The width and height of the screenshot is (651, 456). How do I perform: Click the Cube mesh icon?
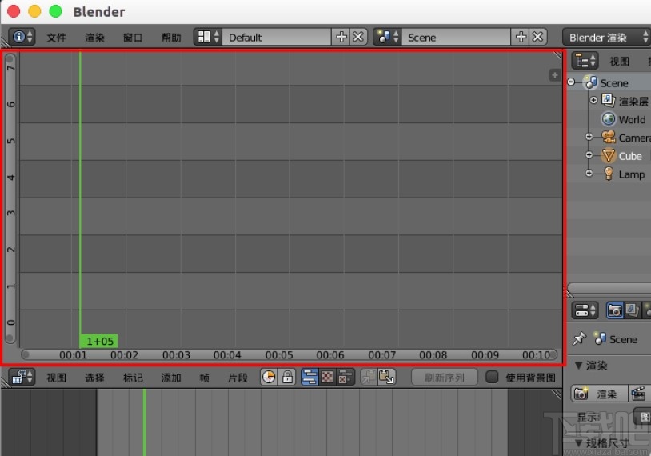pyautogui.click(x=609, y=156)
